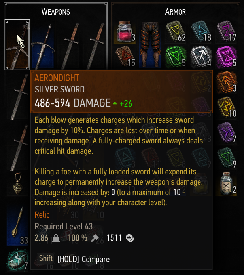The width and height of the screenshot is (244, 275).
Task: Pick the glowing magenta glyph with count 5
Action: 226,57
